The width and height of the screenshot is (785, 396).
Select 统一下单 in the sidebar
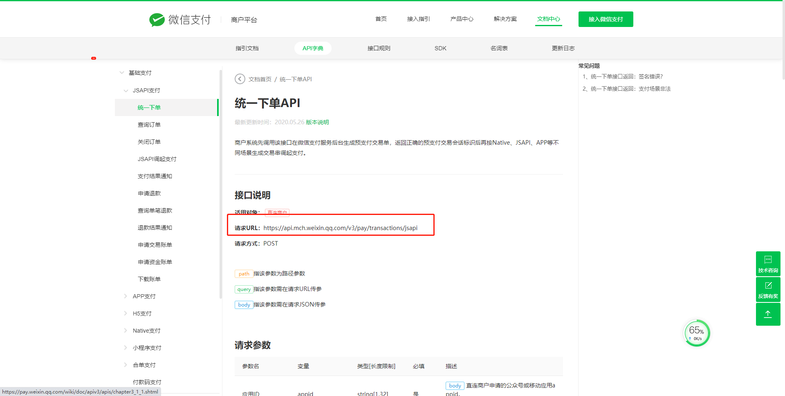pyautogui.click(x=166, y=107)
